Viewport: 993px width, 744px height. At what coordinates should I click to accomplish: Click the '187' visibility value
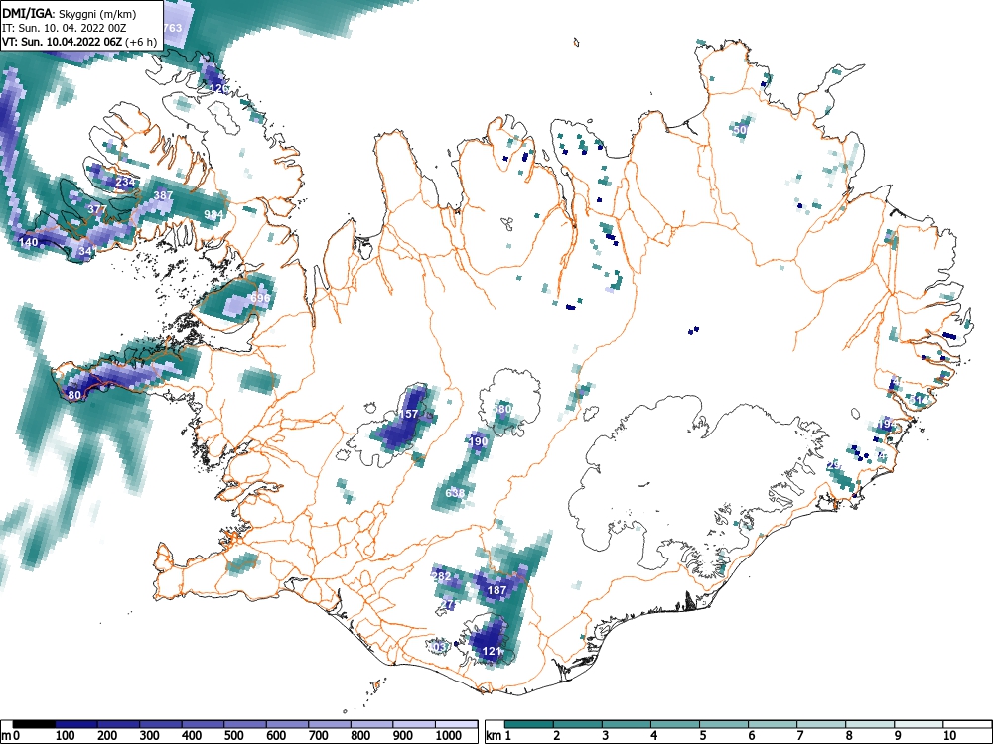click(496, 590)
